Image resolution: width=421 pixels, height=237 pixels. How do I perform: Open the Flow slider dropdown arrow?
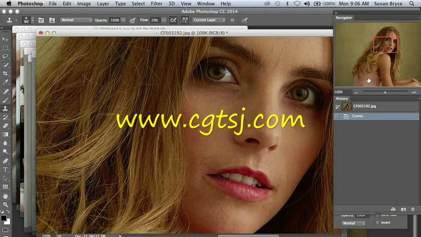164,20
